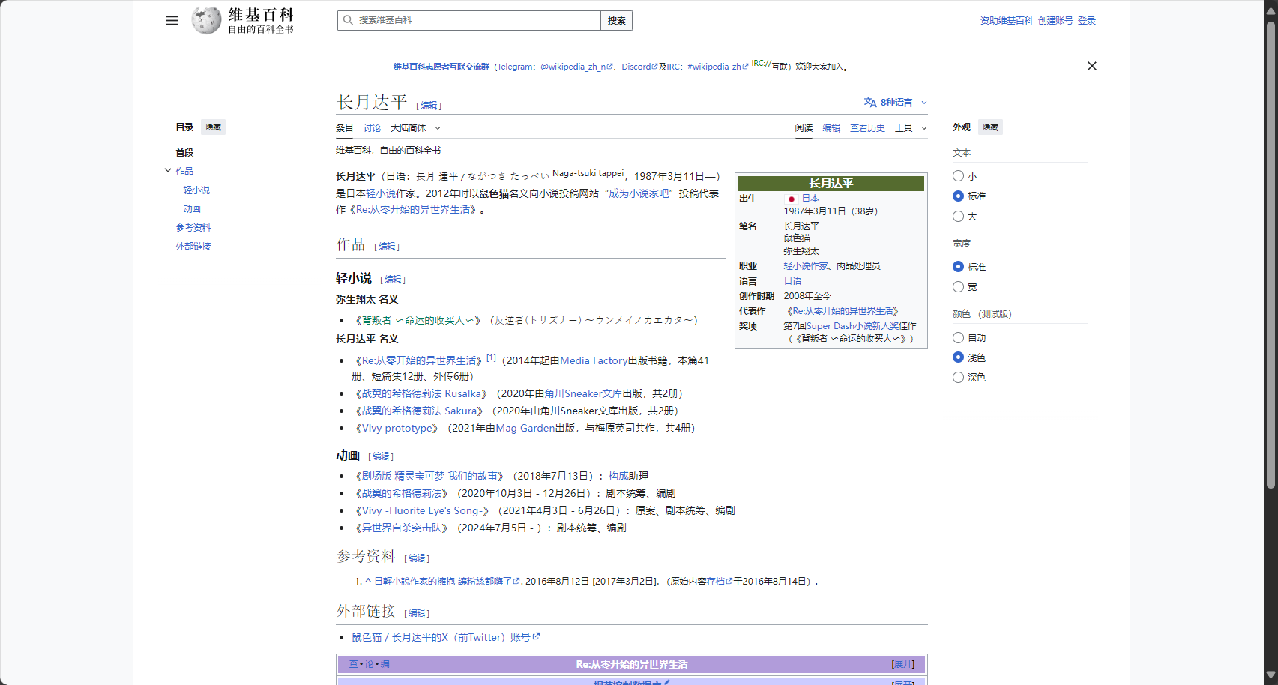Viewport: 1278px width, 685px height.
Task: Click the search magnifier icon
Action: click(347, 20)
